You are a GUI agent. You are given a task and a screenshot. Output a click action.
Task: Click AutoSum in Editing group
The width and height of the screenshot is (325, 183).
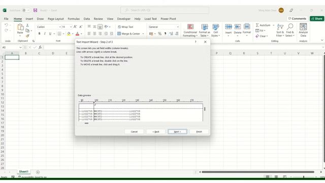pyautogui.click(x=263, y=25)
